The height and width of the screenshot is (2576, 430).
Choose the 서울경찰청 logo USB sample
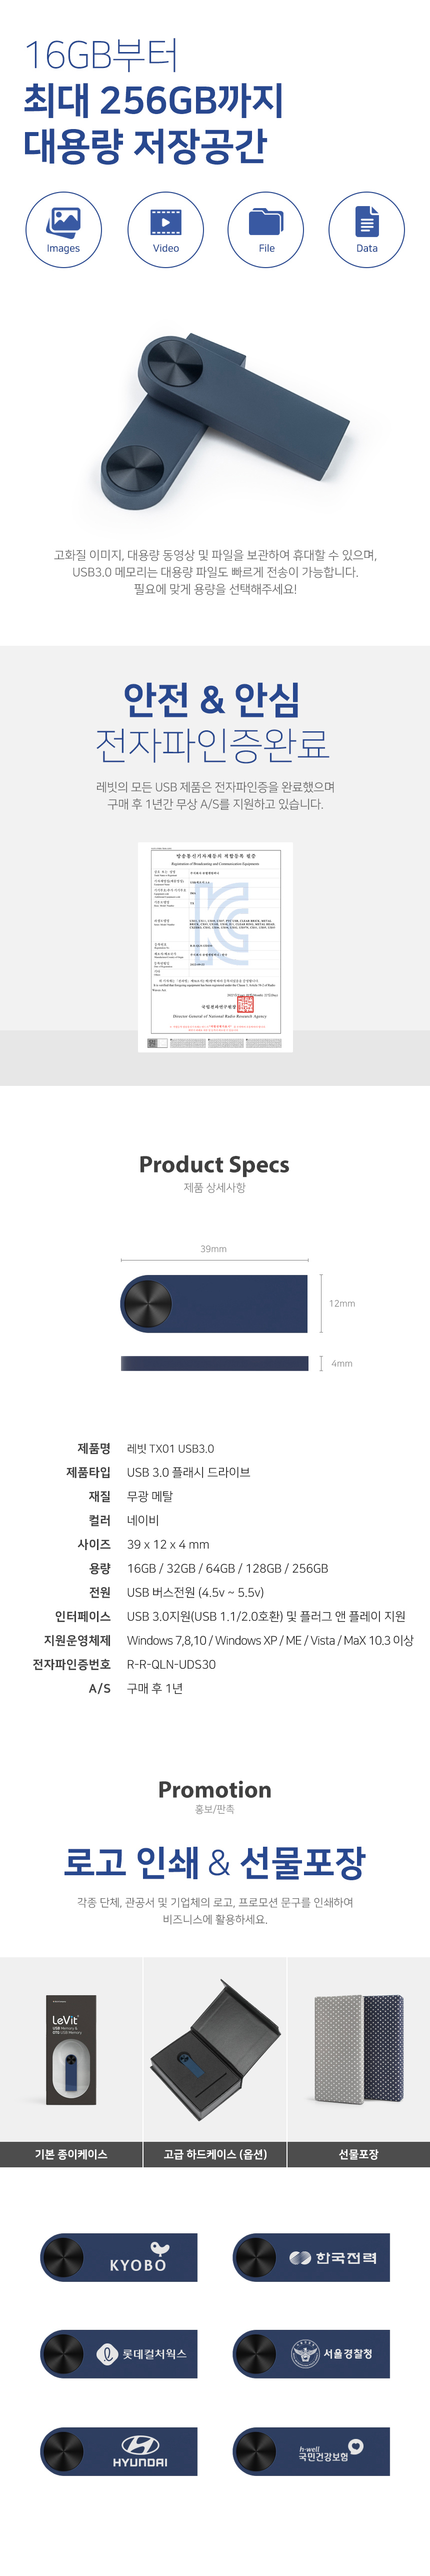click(x=311, y=2354)
